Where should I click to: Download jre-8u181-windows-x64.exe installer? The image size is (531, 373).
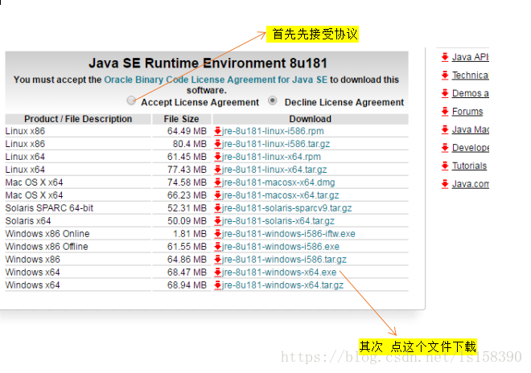click(279, 273)
